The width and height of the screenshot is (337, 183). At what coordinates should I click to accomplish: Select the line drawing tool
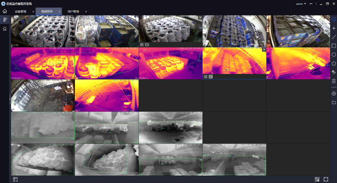(x=334, y=37)
